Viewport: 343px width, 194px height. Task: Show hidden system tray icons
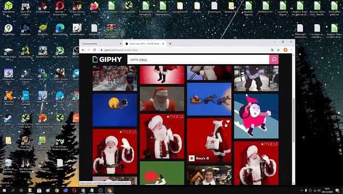click(x=301, y=191)
